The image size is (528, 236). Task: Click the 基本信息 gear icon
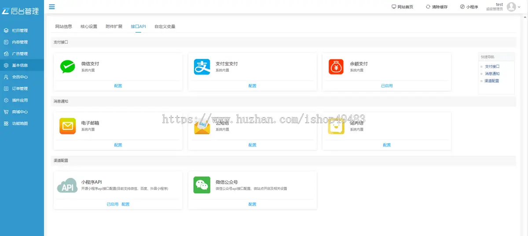pyautogui.click(x=6, y=65)
